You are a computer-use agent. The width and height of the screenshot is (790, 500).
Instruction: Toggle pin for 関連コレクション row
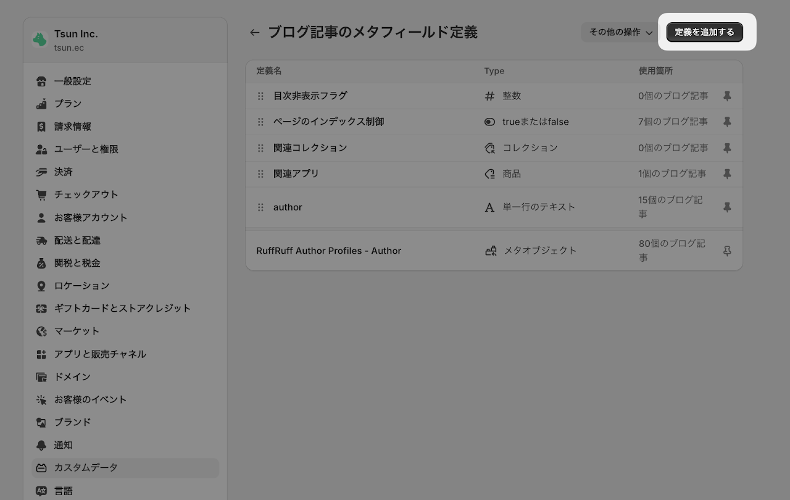coord(727,148)
